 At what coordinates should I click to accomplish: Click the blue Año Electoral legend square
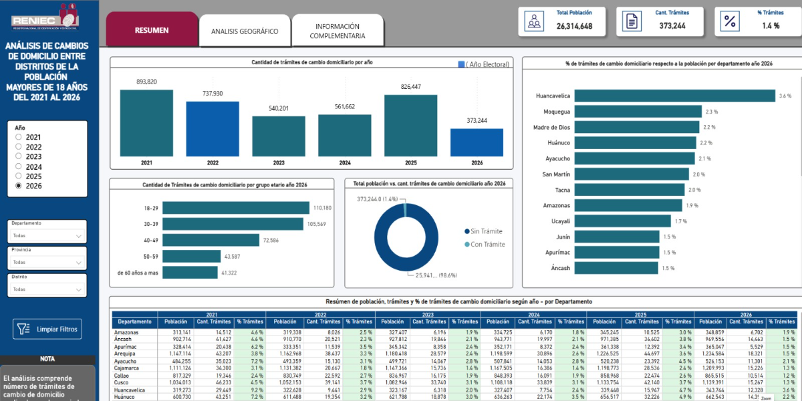pos(461,64)
